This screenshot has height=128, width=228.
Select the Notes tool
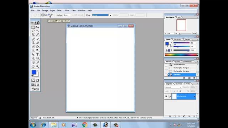(x=33, y=63)
